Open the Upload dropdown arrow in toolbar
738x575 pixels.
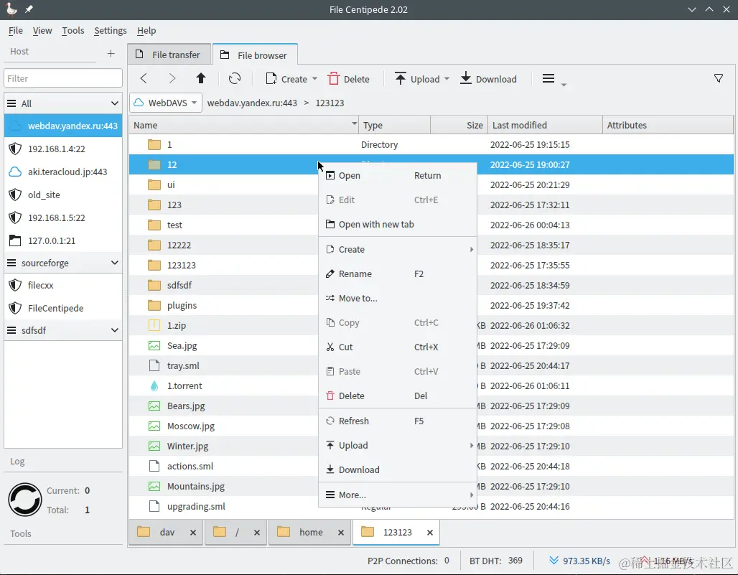(447, 79)
